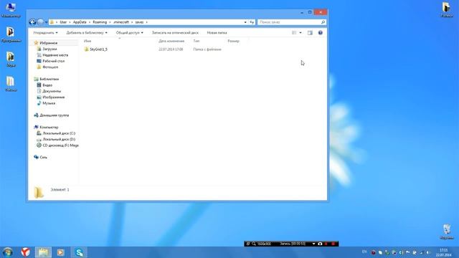The image size is (459, 258).
Task: Open the Общий доступ dropdown
Action: [x=129, y=33]
